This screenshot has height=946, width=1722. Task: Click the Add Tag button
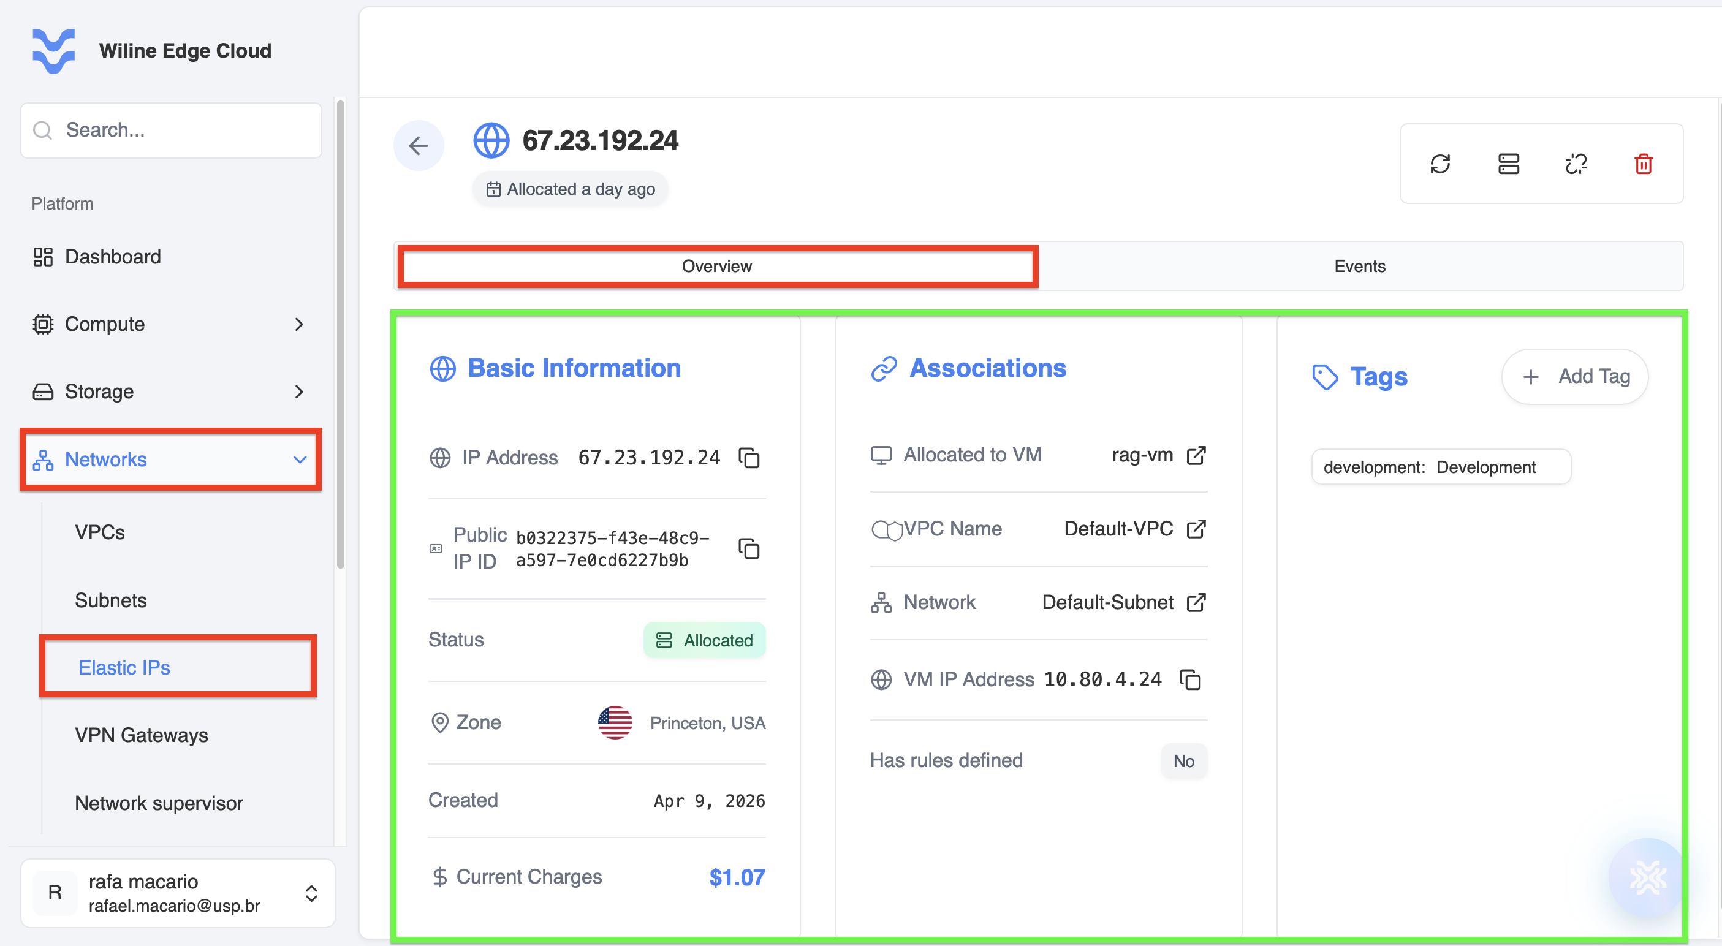pyautogui.click(x=1575, y=376)
